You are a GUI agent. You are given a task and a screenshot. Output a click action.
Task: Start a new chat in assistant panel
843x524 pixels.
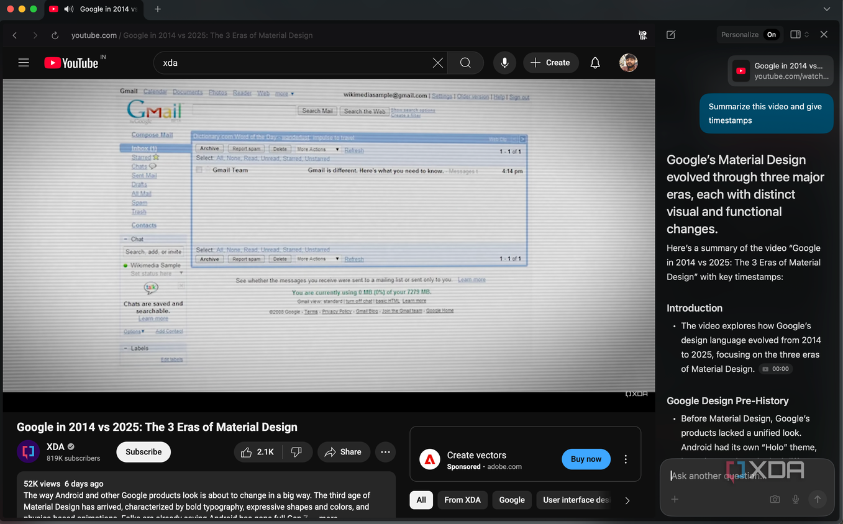click(671, 35)
